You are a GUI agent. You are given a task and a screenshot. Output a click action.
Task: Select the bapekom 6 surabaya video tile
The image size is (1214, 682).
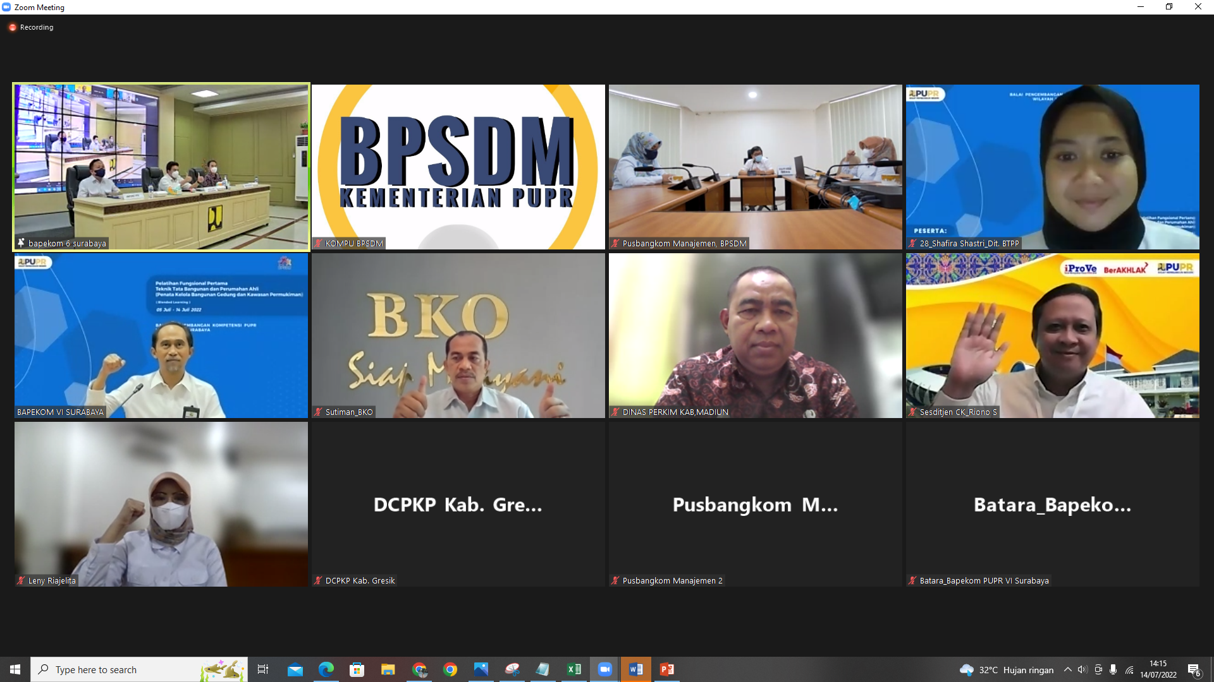pos(161,167)
